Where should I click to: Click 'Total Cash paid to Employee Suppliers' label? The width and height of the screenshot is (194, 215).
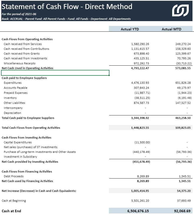point(28,118)
